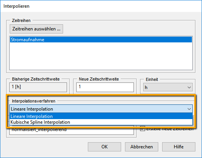The width and height of the screenshot is (202, 158).
Task: Click the Lineare Interpolation selected combo text
Action: coord(32,109)
